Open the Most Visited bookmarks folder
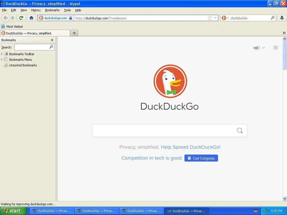Screen dimensions: 287x215 pyautogui.click(x=12, y=27)
